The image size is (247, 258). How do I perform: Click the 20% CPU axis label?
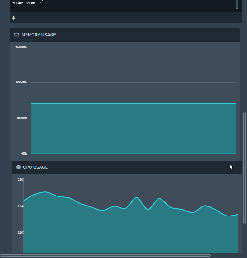click(21, 180)
